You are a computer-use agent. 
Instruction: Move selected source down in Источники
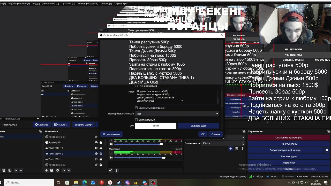point(69,170)
